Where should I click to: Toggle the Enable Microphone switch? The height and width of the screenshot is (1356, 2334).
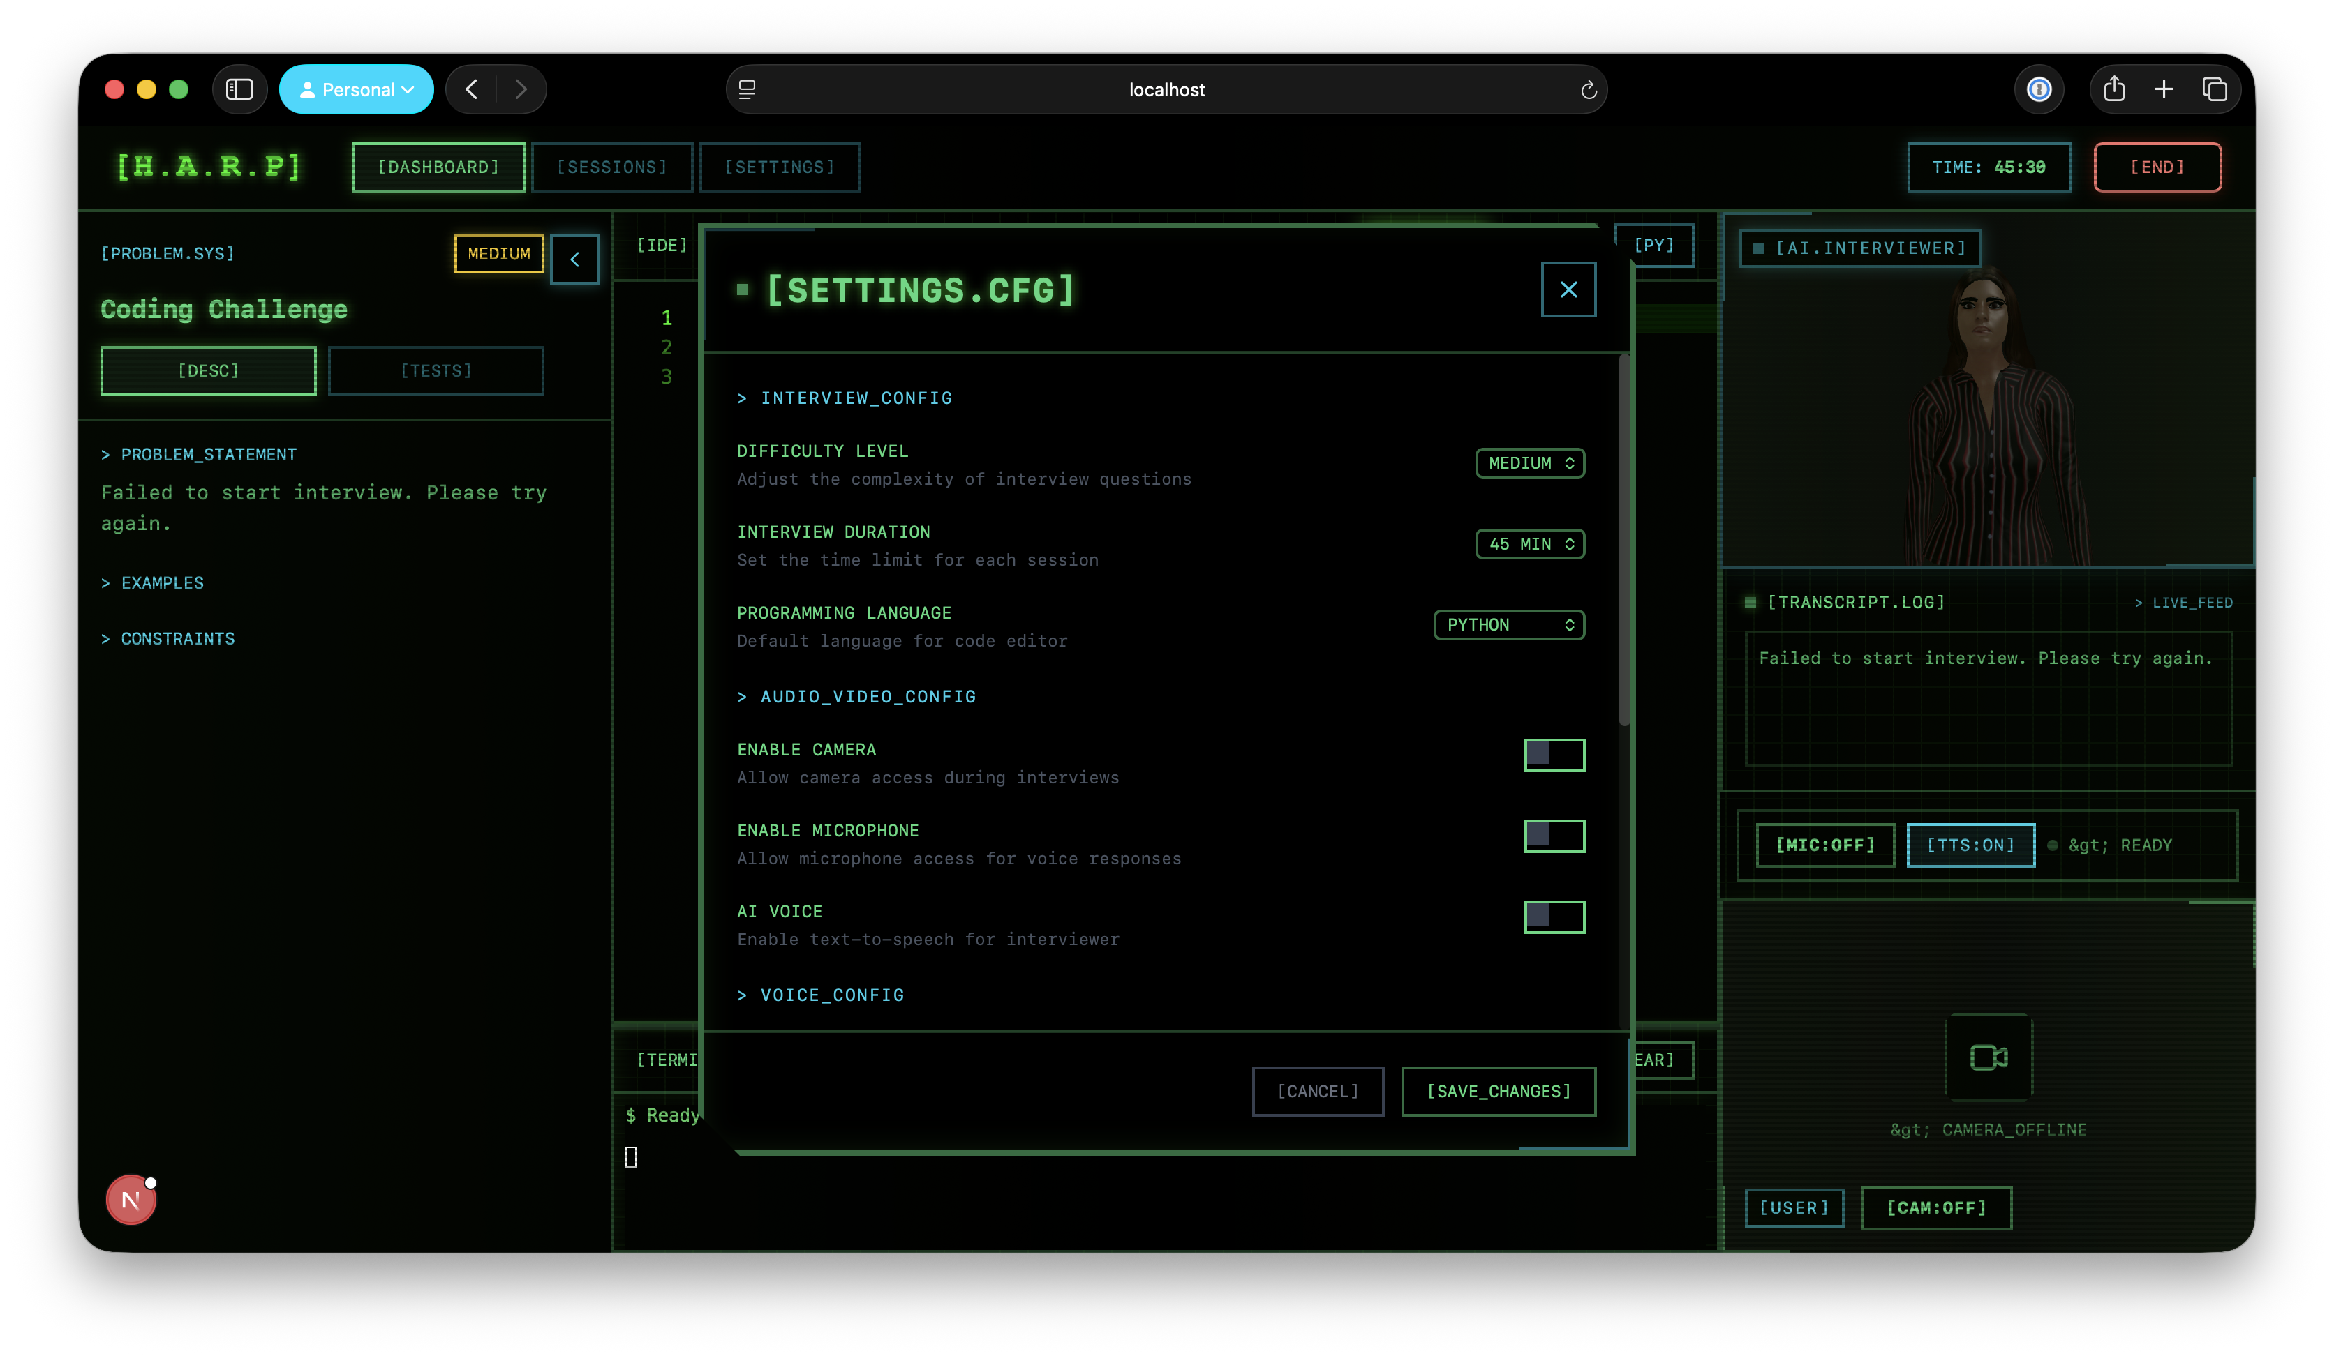point(1553,836)
